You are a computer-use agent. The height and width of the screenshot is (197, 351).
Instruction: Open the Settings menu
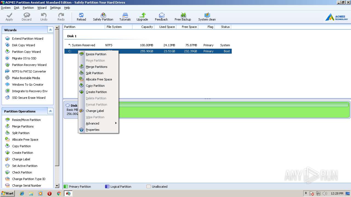55,8
